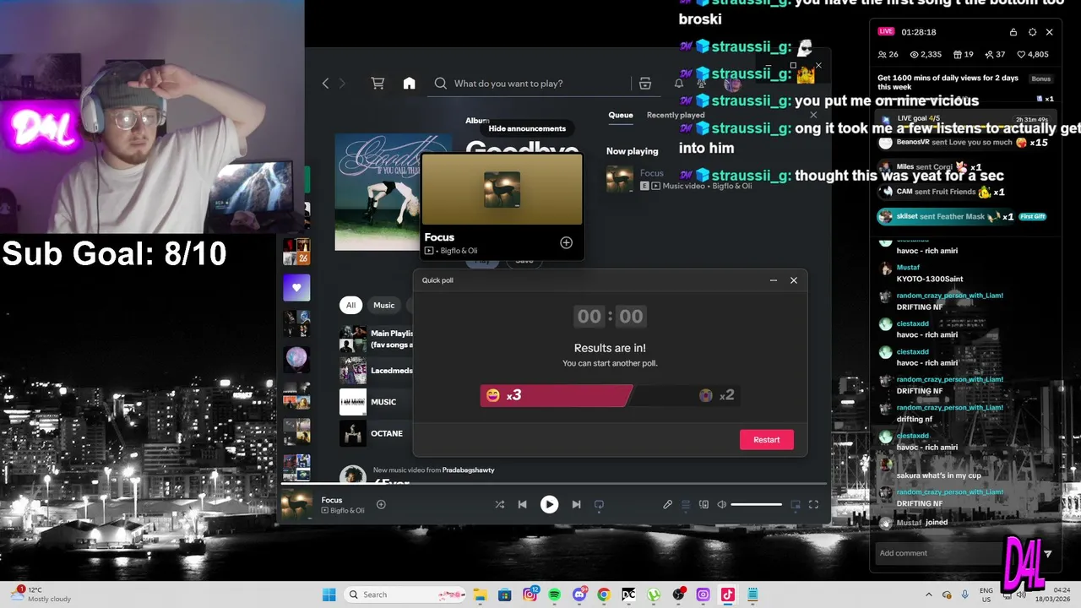Viewport: 1081px width, 608px height.
Task: Open Connect to a device icon
Action: tap(703, 504)
